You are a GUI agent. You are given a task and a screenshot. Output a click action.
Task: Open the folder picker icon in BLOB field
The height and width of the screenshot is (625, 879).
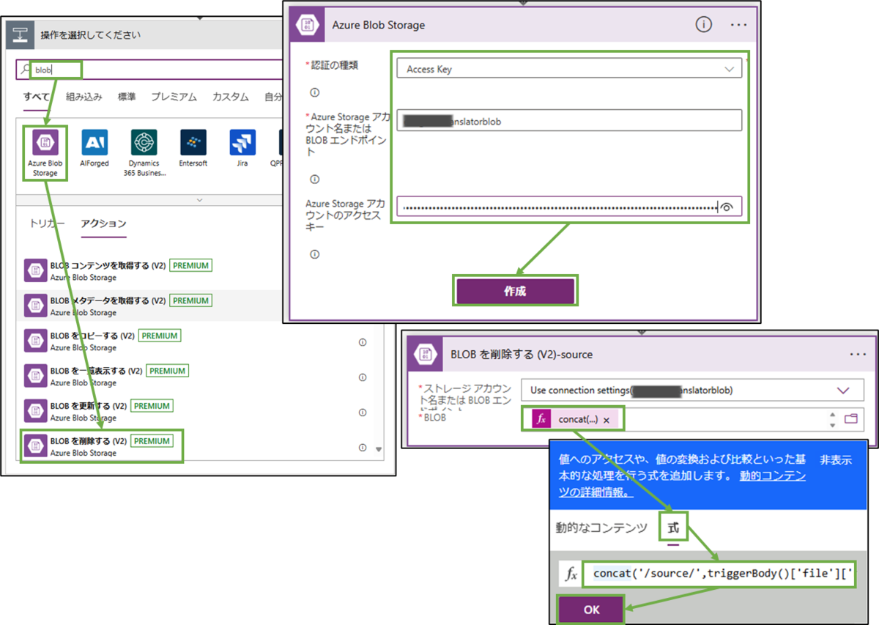850,420
